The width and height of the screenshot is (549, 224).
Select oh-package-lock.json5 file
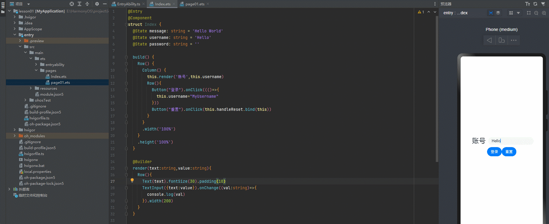coord(44,184)
